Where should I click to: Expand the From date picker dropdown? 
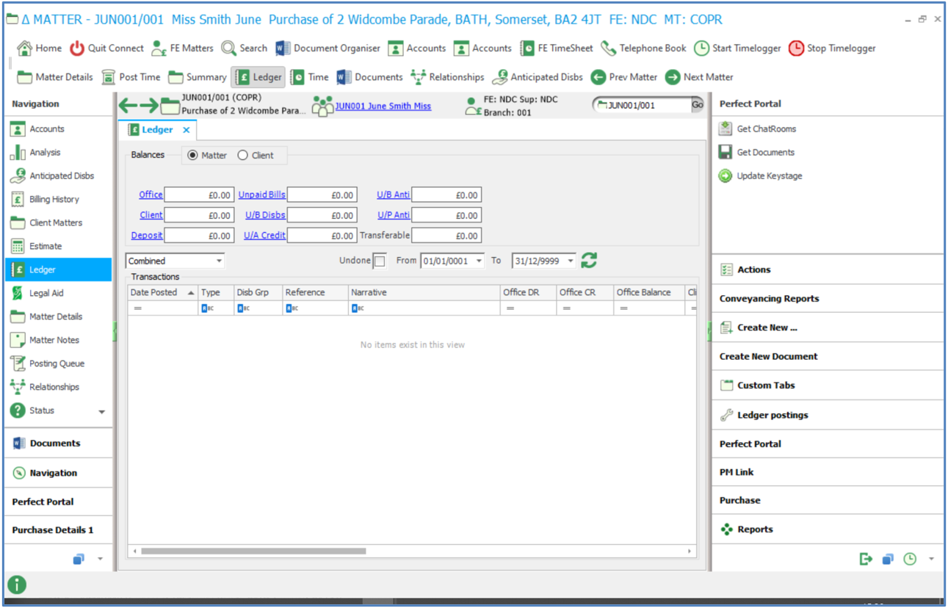479,261
